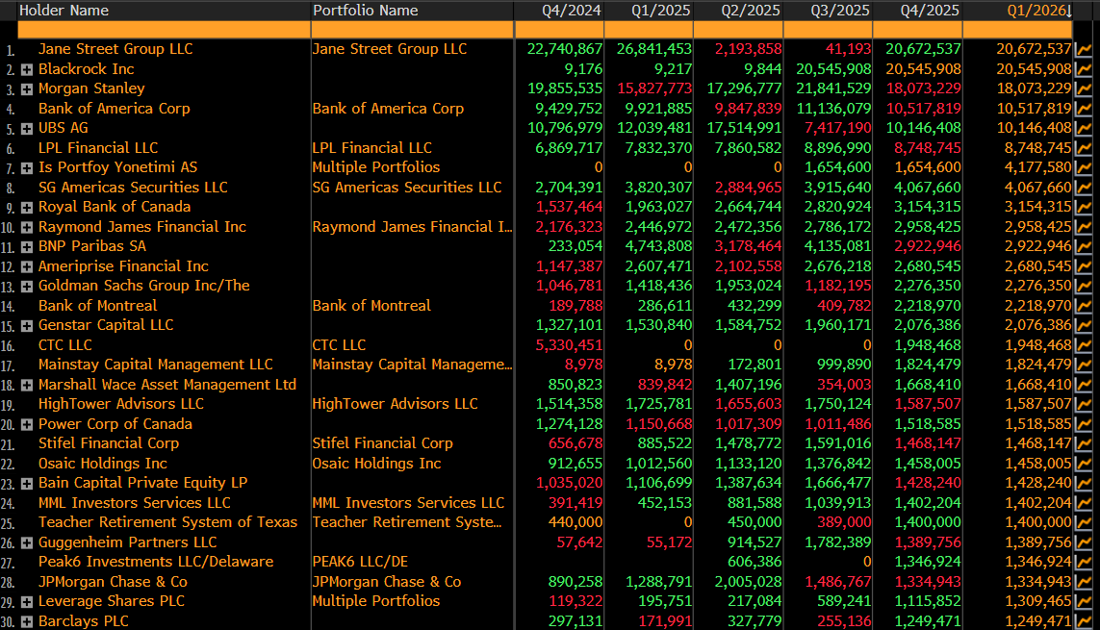Open chart icon for Is Portfoy Yonetimi AS row
The height and width of the screenshot is (630, 1100).
(1084, 167)
